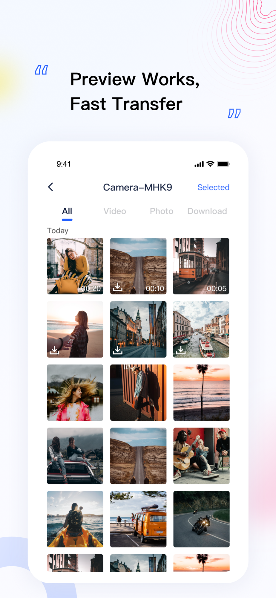The height and width of the screenshot is (598, 276).
Task: Open the yellow kayak photo
Action: (x=75, y=519)
